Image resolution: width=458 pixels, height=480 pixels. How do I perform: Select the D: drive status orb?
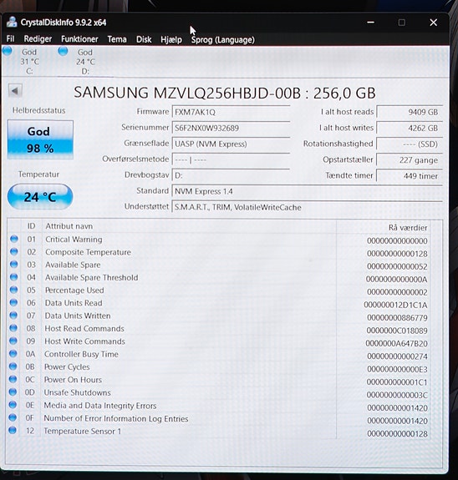tap(63, 51)
